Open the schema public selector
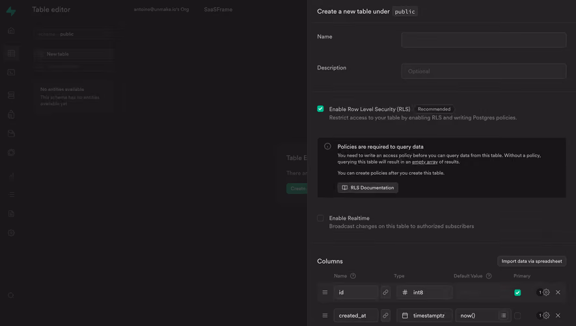This screenshot has height=326, width=576. (77, 34)
